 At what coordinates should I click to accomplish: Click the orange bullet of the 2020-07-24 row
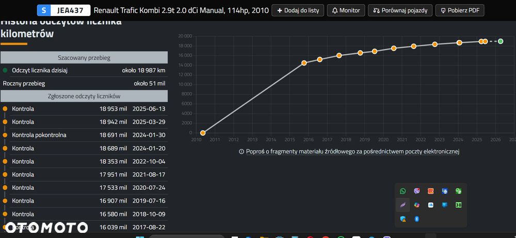(x=5, y=187)
